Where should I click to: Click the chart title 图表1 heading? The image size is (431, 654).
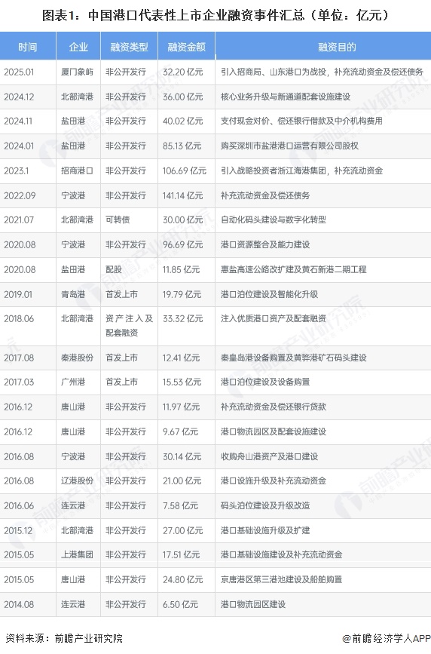pyautogui.click(x=215, y=15)
